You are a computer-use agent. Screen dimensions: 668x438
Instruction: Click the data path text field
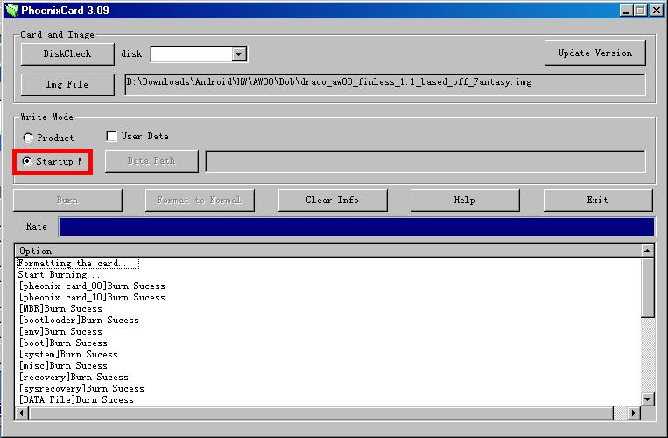point(425,161)
